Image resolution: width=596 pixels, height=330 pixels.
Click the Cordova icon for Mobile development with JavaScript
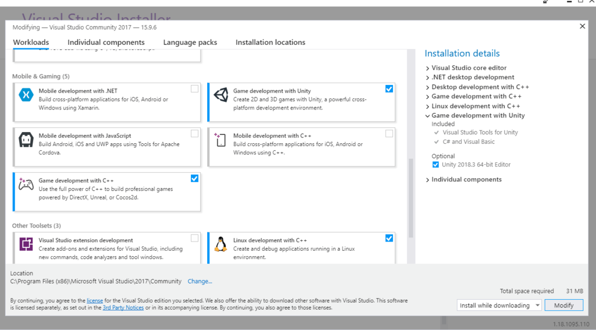pos(26,140)
